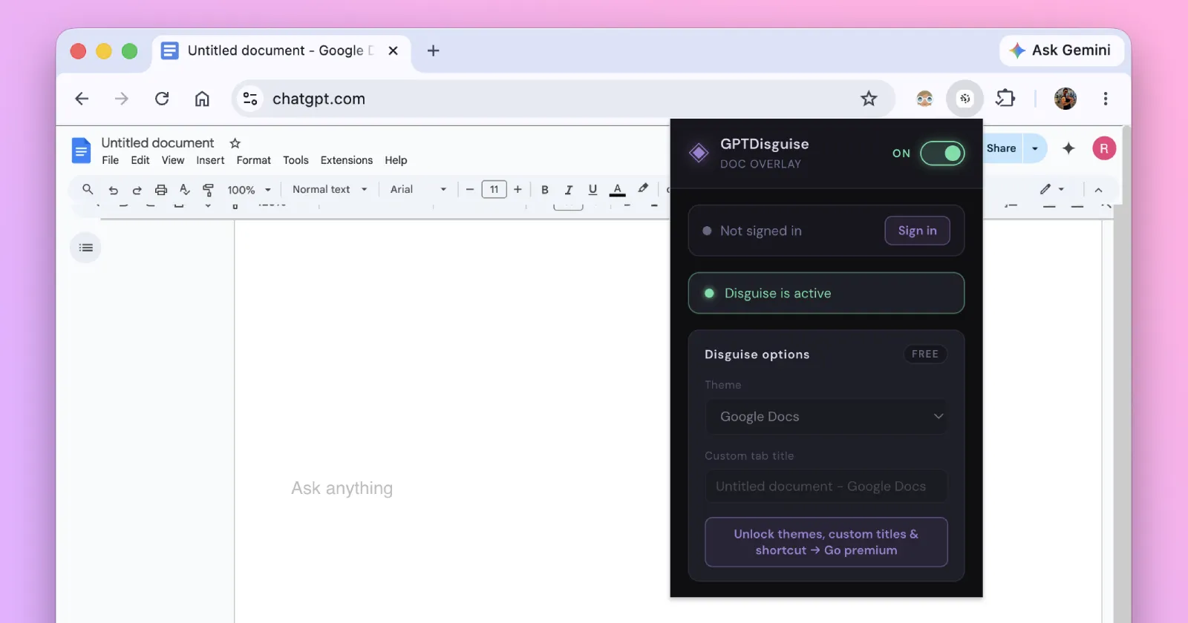This screenshot has width=1188, height=623.
Task: Click the GPTDisguise diamond logo
Action: (x=699, y=153)
